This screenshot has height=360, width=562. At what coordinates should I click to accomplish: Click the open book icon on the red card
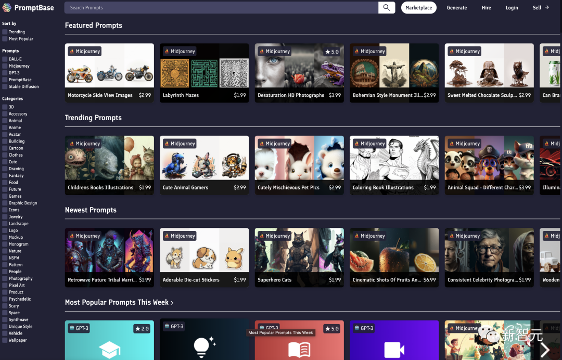(299, 350)
